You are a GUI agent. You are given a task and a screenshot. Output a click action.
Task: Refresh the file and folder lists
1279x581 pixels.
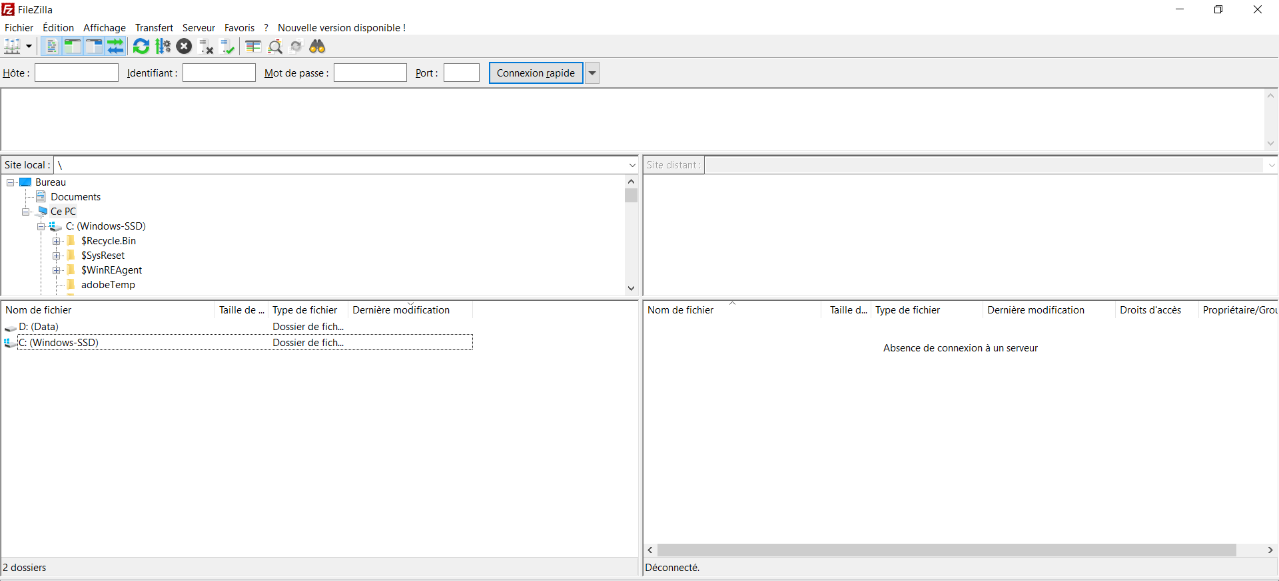(141, 47)
